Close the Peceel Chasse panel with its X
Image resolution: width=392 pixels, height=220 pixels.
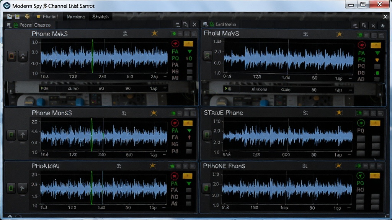pyautogui.click(x=194, y=24)
